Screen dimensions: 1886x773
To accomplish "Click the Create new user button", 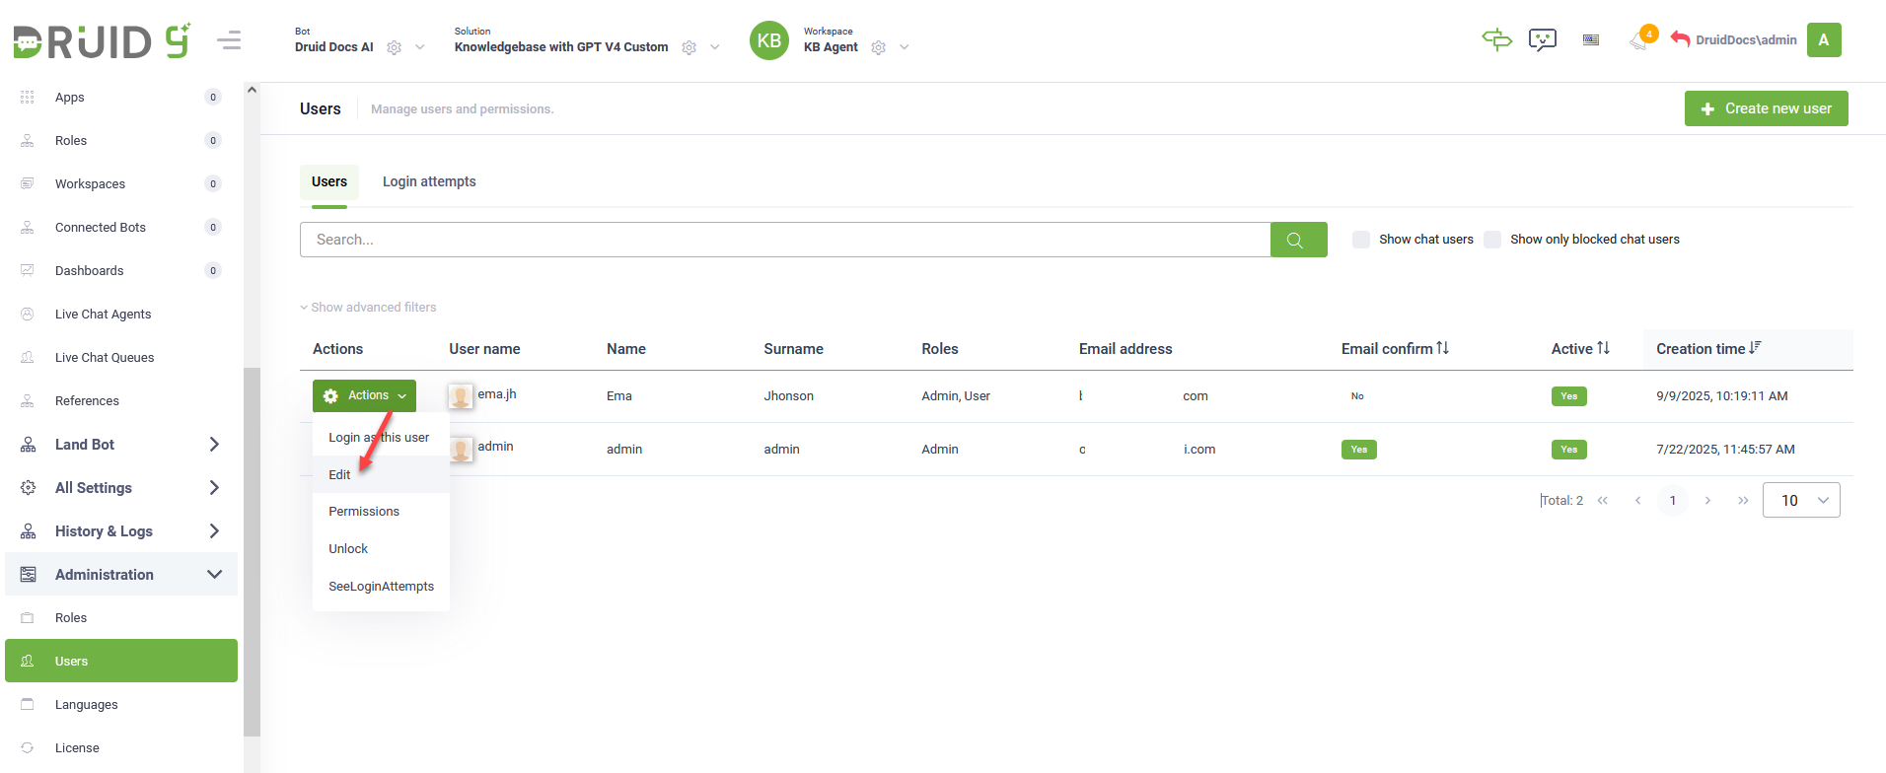I will coord(1766,108).
